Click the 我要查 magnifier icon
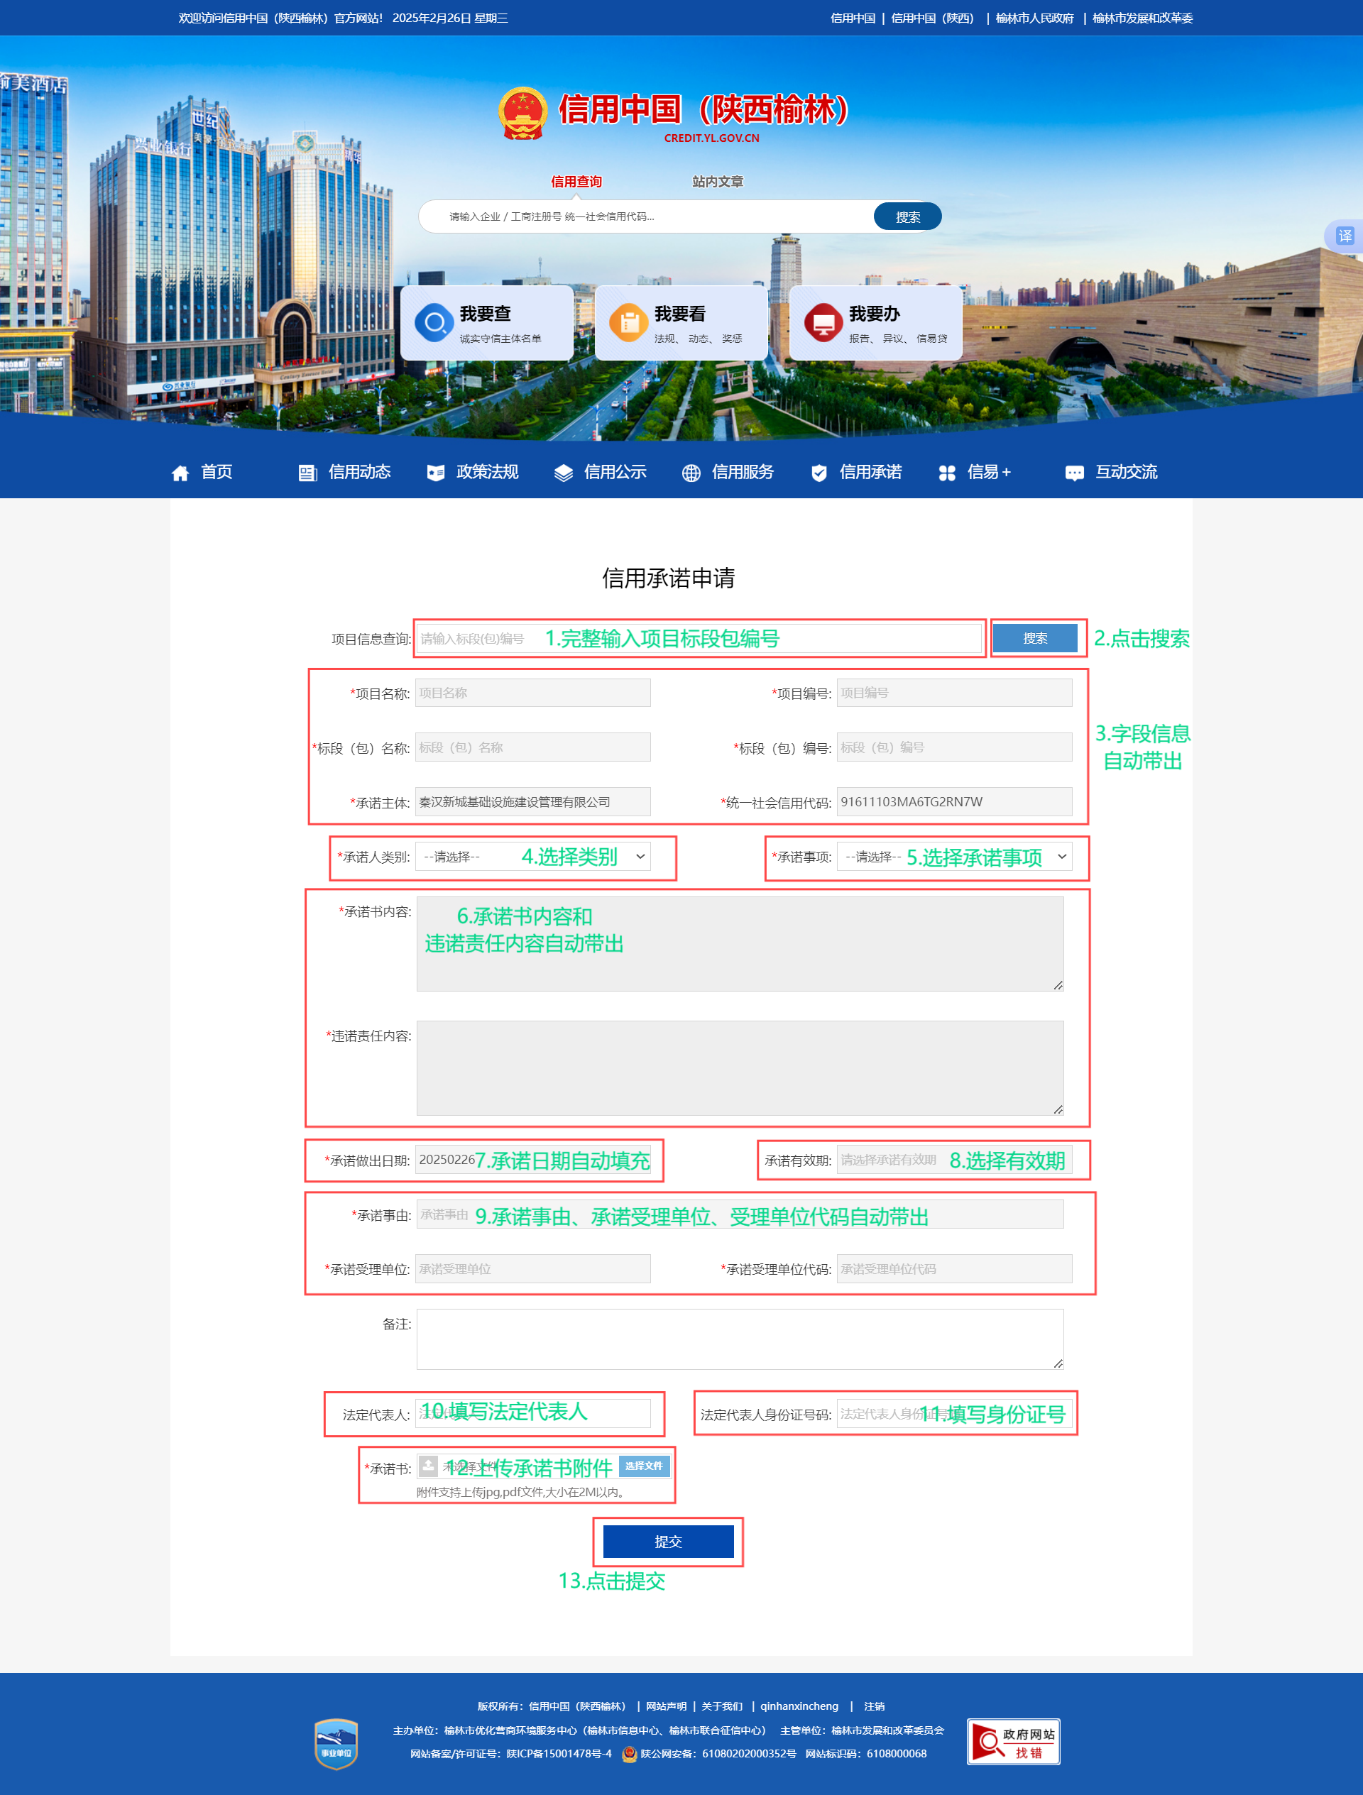The width and height of the screenshot is (1363, 1795). (x=435, y=323)
